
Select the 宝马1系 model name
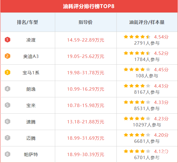pyautogui.click(x=31, y=73)
